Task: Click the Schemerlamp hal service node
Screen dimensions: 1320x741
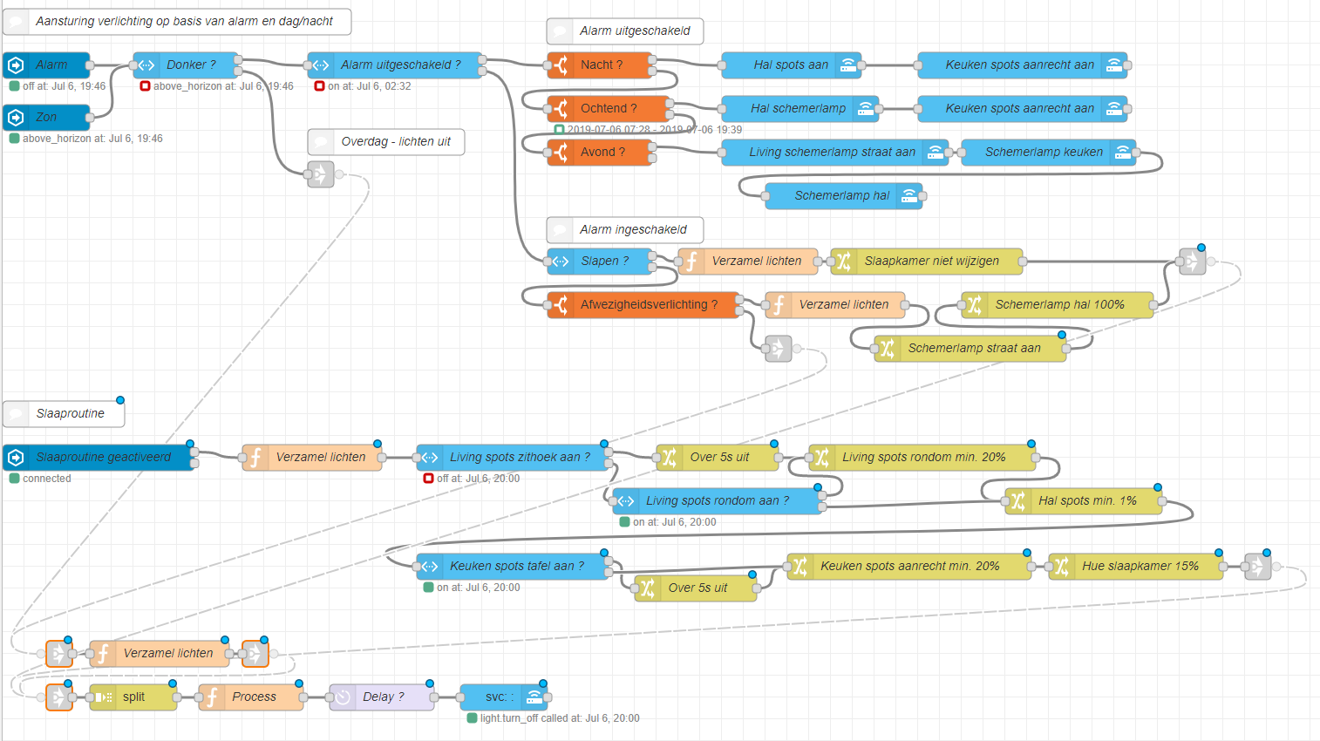Action: click(841, 196)
